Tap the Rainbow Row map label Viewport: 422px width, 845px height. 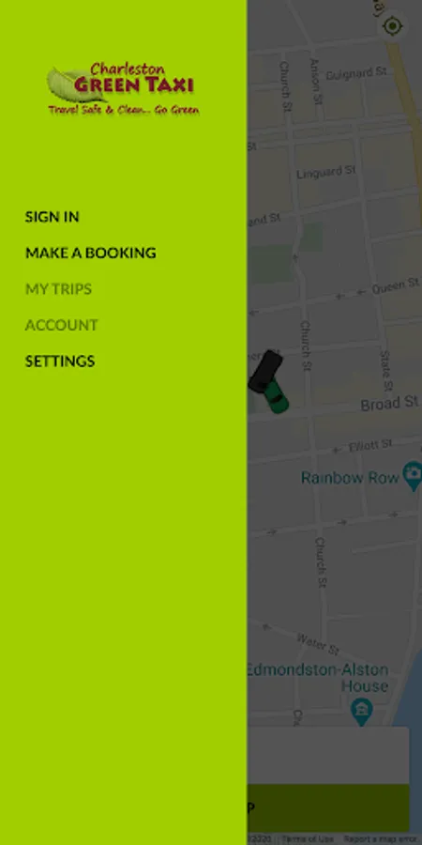[350, 478]
